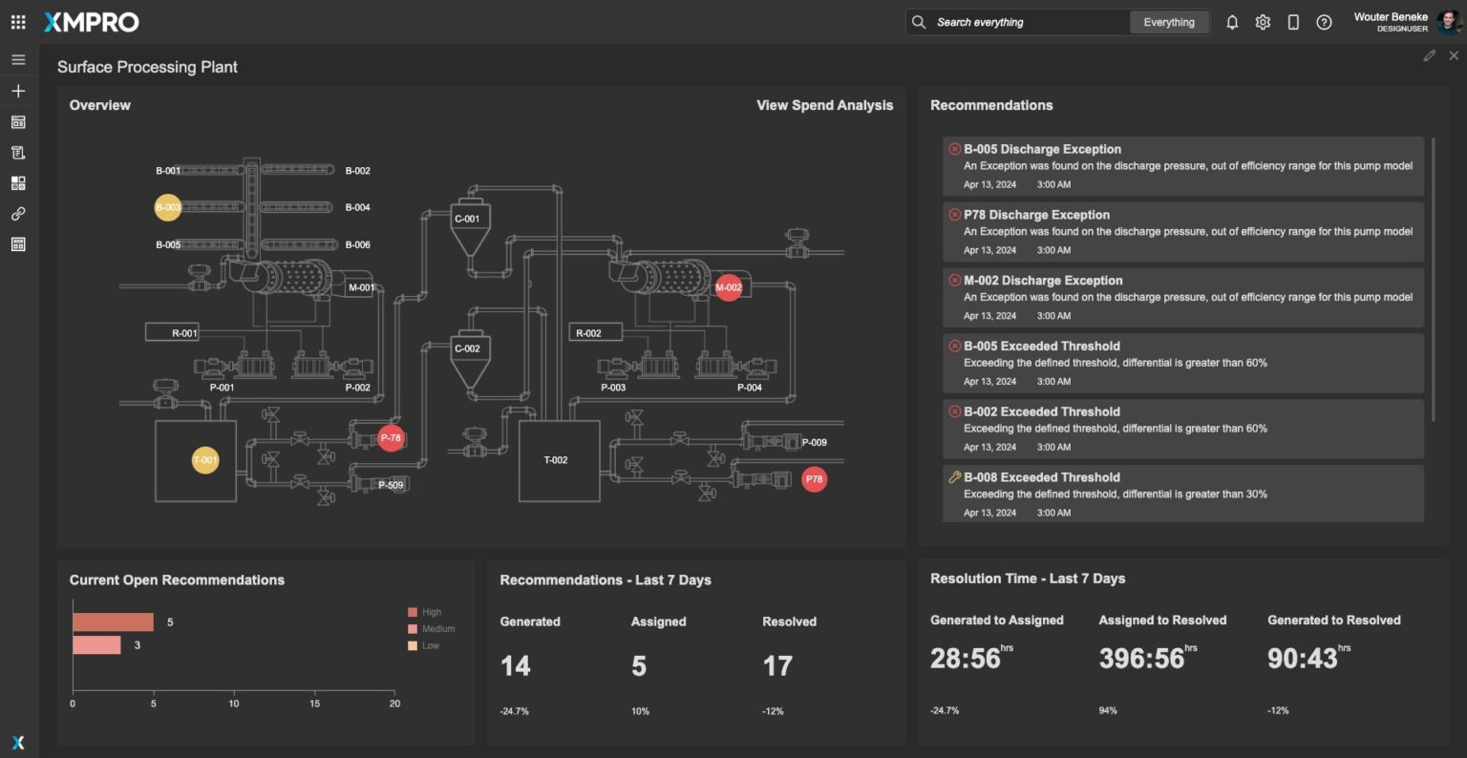This screenshot has width=1467, height=758.
Task: Click the chain link icon in sidebar
Action: pos(18,214)
